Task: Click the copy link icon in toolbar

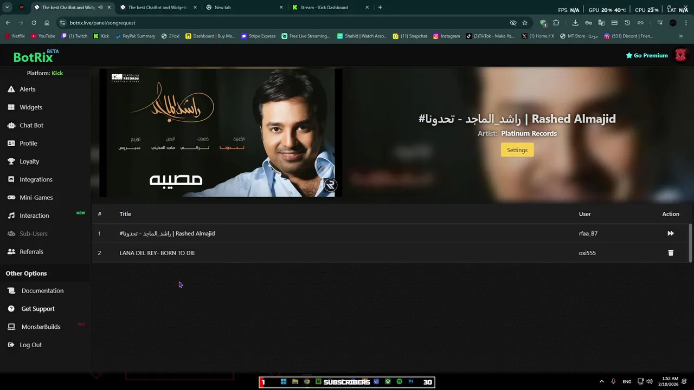Action: [x=640, y=23]
